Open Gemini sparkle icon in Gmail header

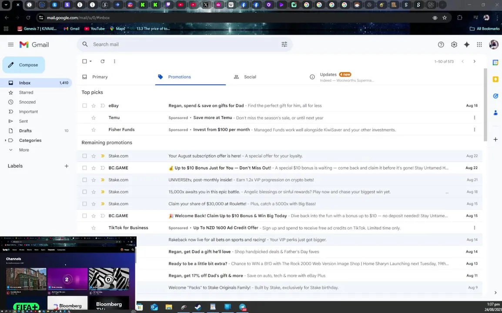(x=467, y=44)
